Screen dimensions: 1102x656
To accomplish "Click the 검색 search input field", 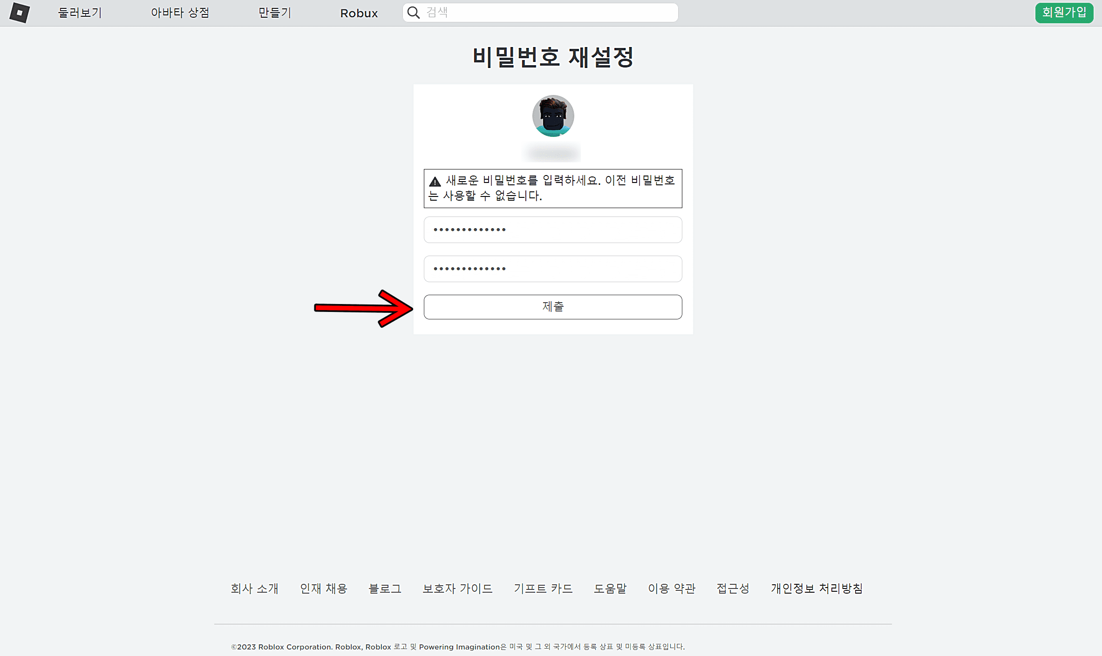I will coord(540,13).
